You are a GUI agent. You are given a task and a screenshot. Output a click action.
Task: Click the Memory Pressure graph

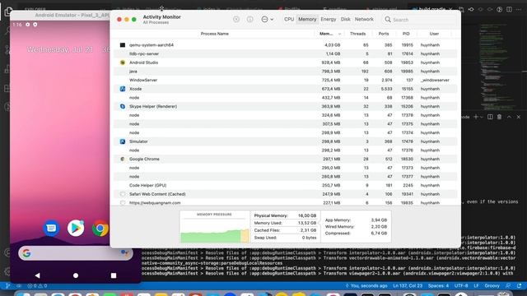[214, 227]
